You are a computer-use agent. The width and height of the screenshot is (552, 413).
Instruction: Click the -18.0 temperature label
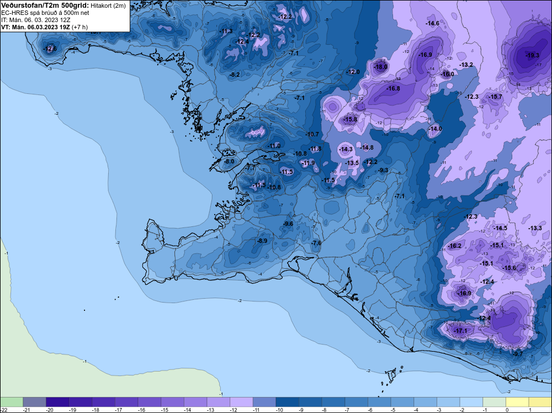[380, 67]
